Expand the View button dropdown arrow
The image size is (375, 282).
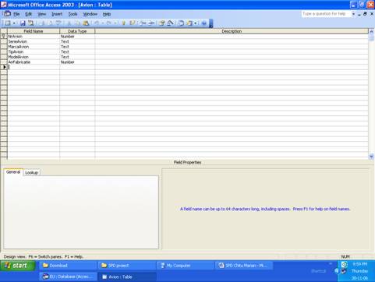[14, 23]
